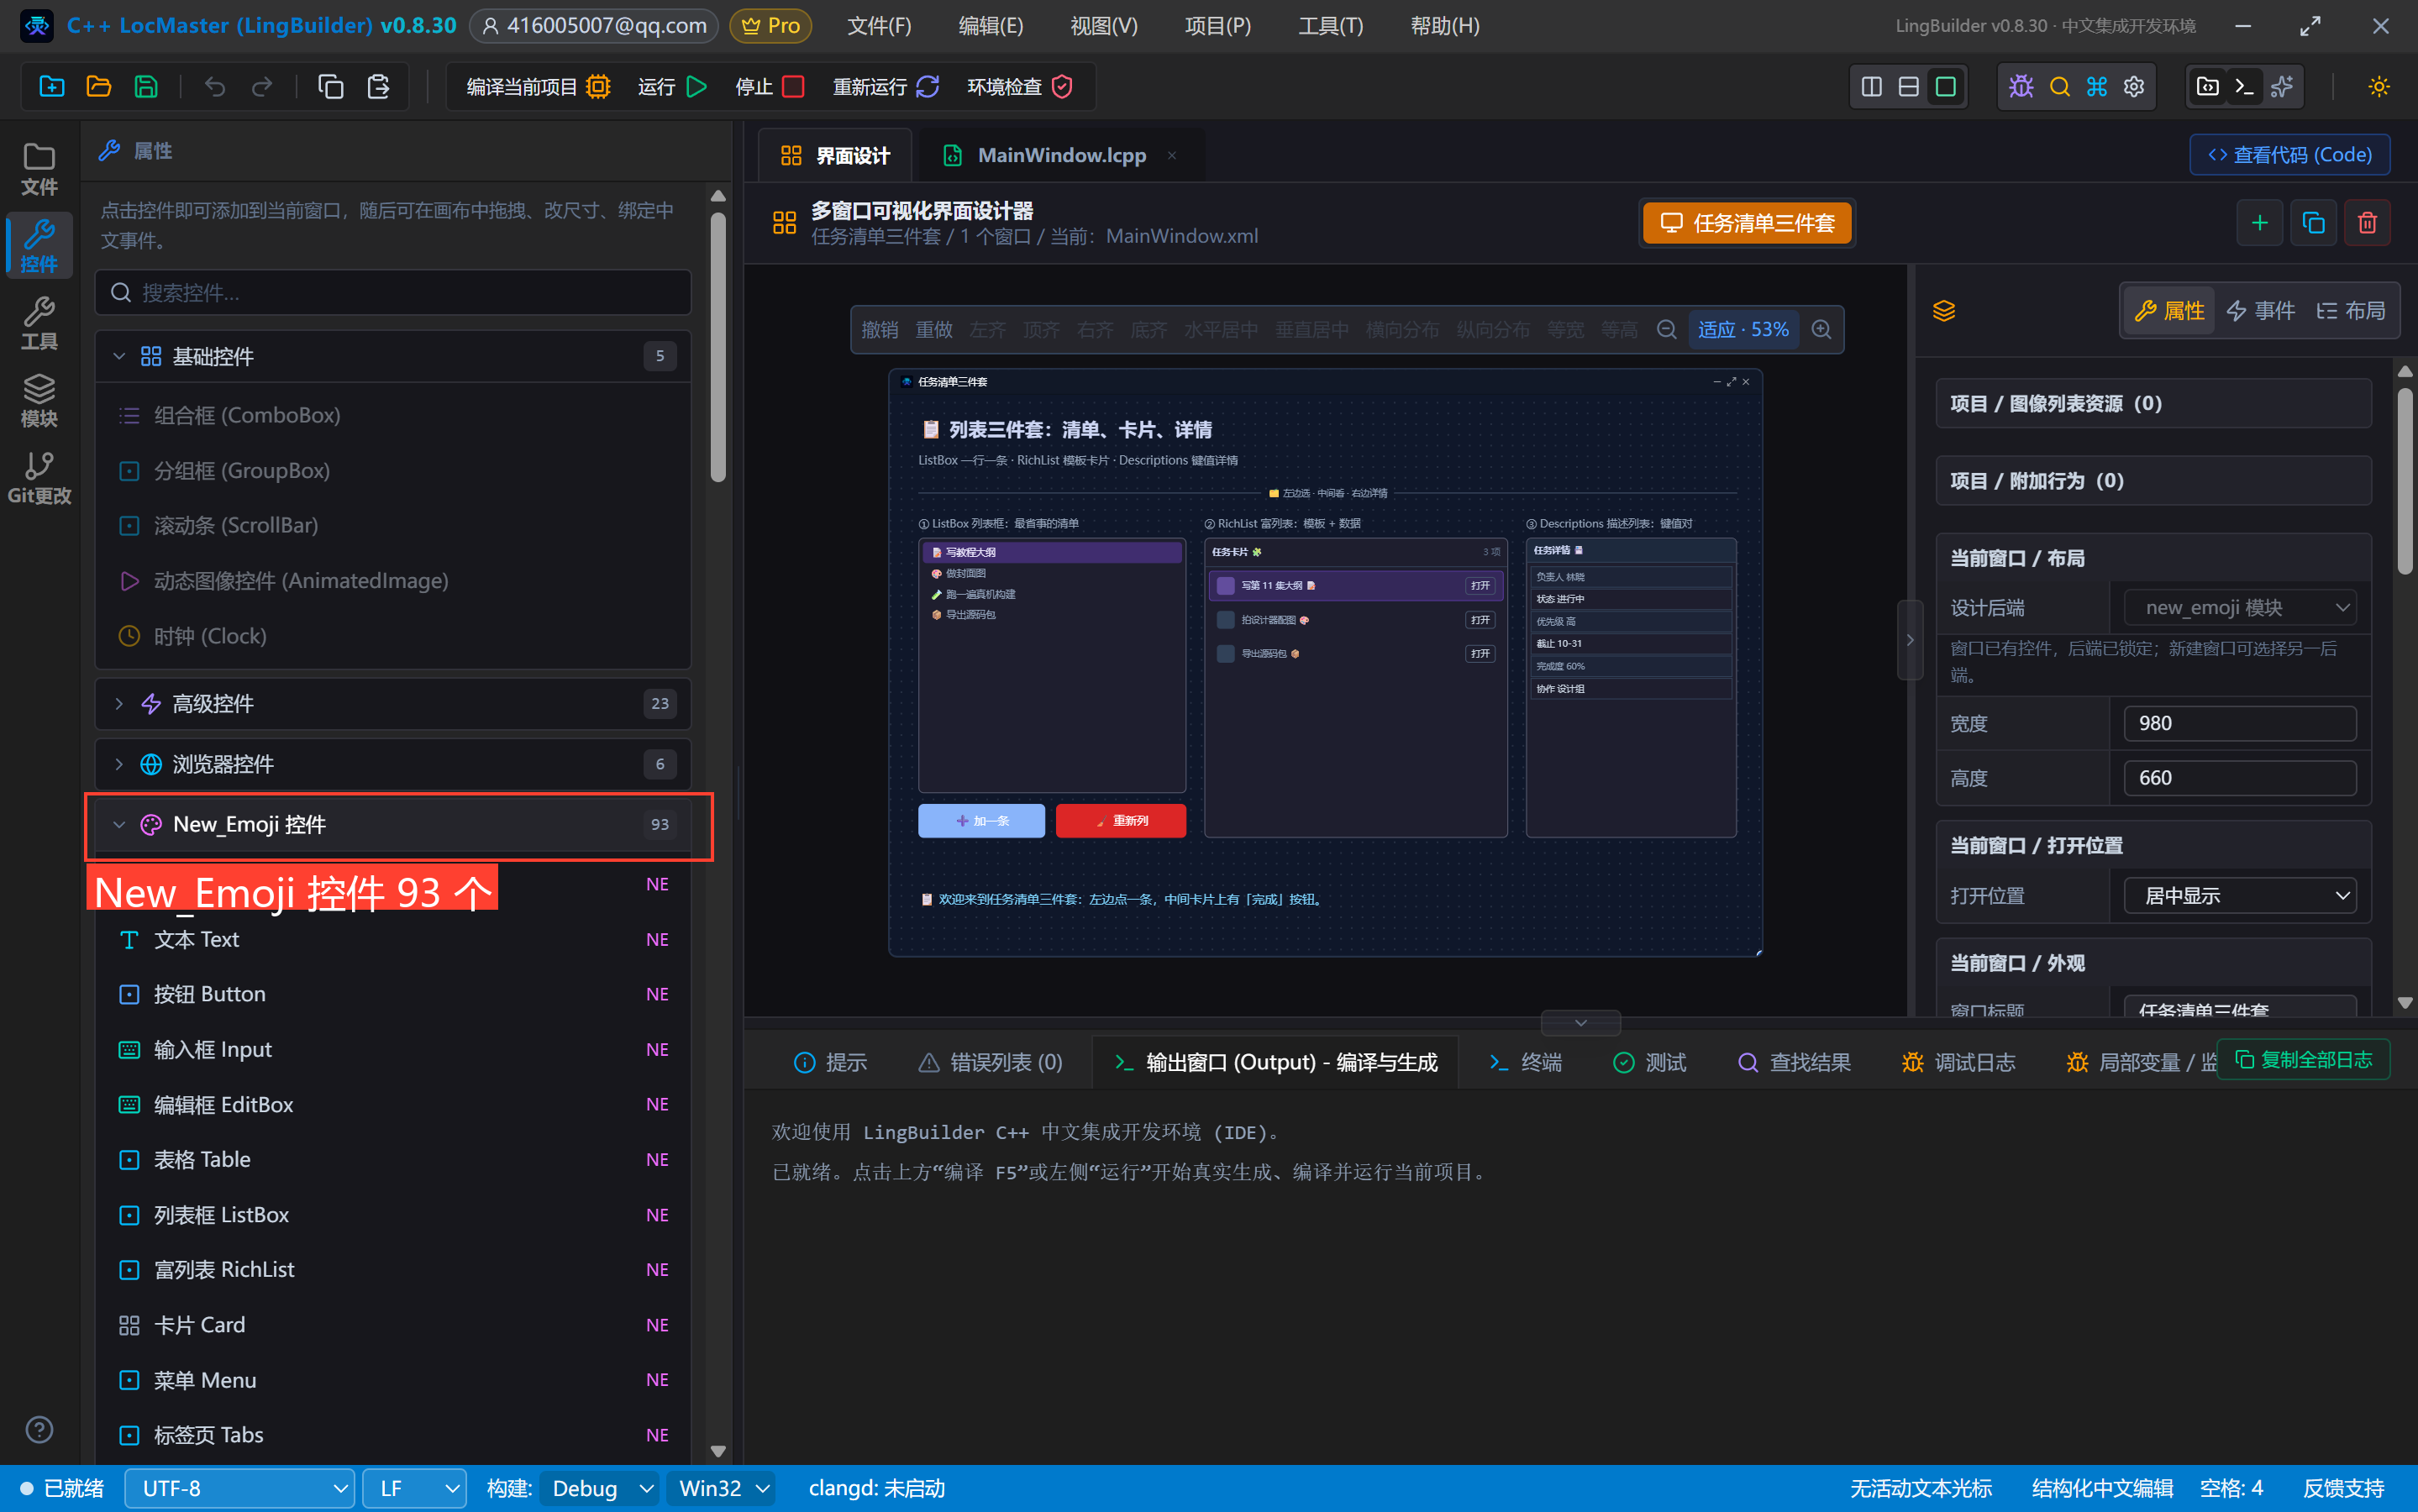Open the 设计后端 new_emoji dropdown
Image resolution: width=2418 pixels, height=1512 pixels.
[2240, 608]
